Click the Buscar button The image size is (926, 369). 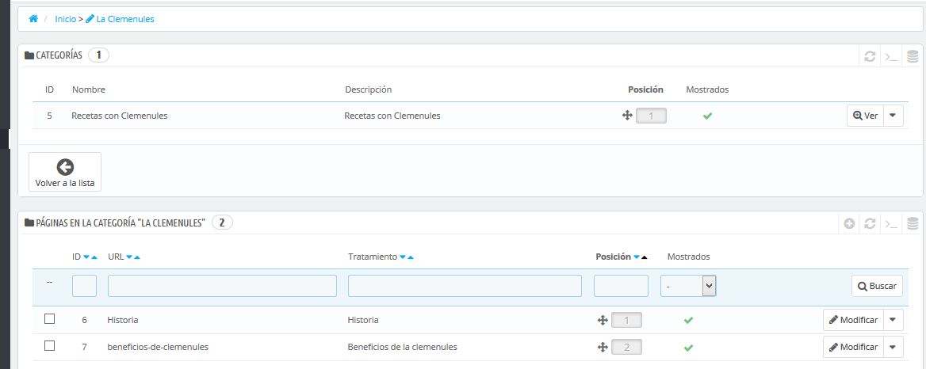pyautogui.click(x=877, y=286)
